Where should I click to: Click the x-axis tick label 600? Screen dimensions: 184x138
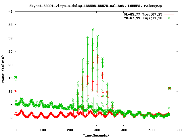[x=178, y=130]
